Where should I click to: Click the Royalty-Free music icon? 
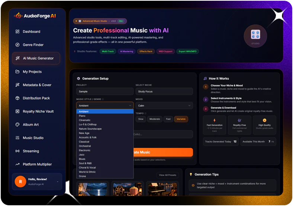click(239, 120)
